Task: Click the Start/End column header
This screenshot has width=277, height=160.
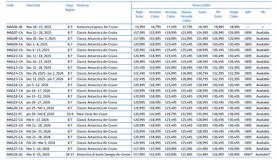Action: (x=33, y=5)
